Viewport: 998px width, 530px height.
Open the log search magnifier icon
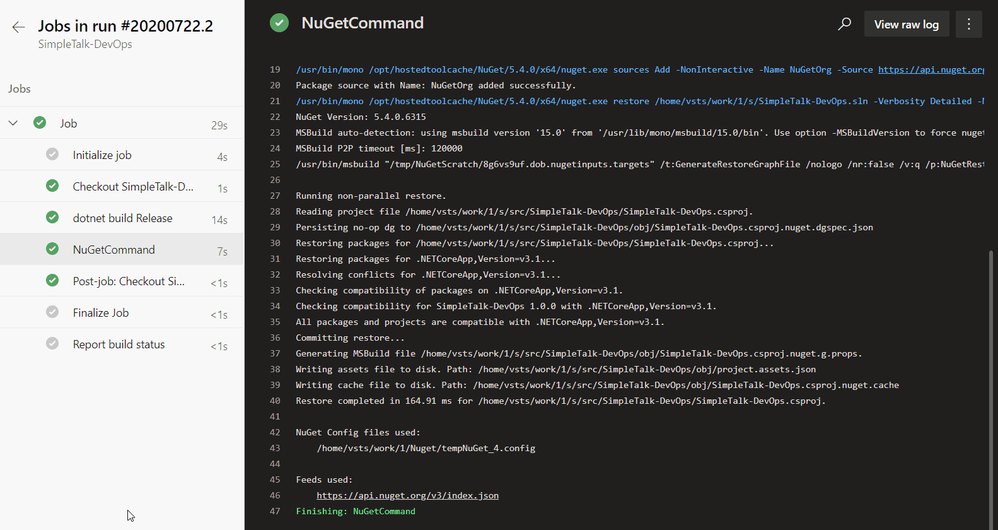(844, 24)
